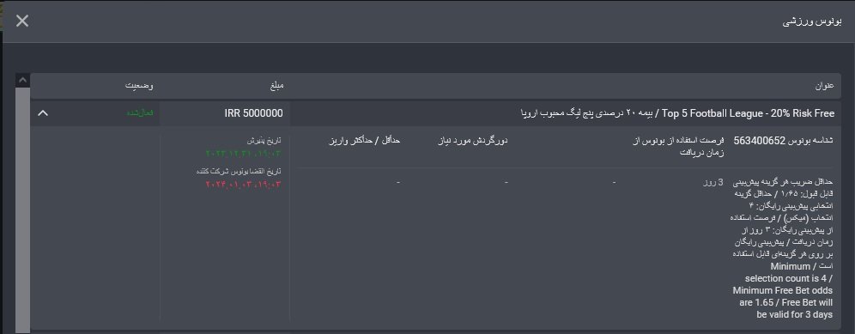Click the دورگردش مورد نیاز header

point(473,141)
